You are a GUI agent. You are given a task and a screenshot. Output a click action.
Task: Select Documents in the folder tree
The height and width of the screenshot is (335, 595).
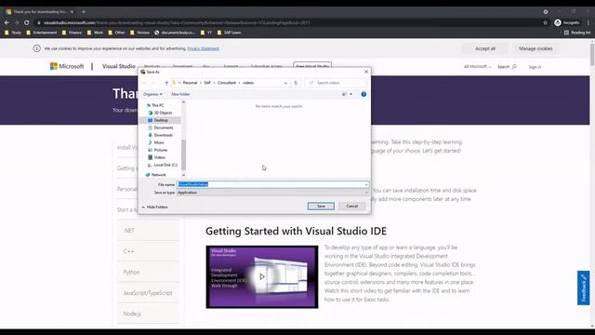click(164, 127)
